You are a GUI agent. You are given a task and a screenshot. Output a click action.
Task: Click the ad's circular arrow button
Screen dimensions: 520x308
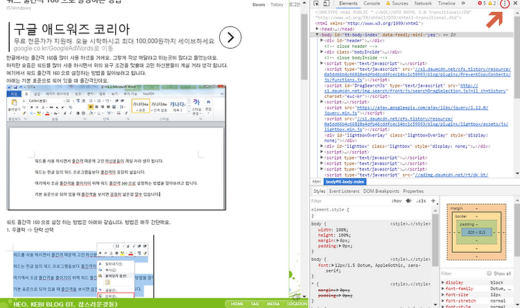(230, 37)
